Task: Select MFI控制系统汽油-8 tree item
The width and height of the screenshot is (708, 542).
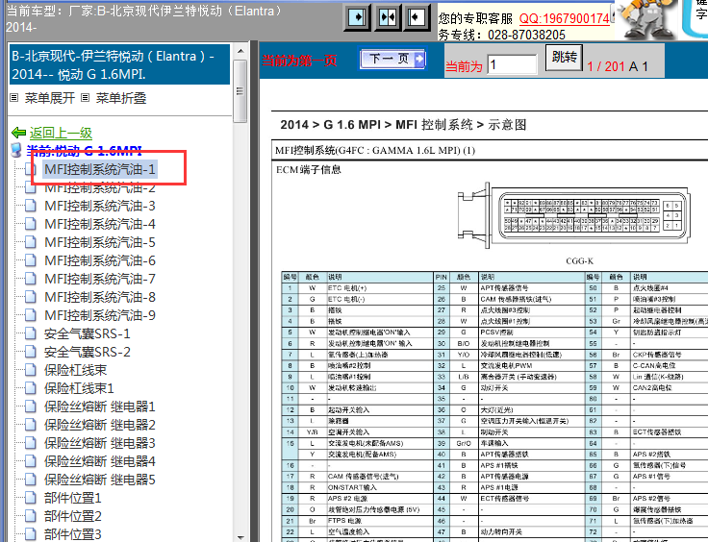Action: 100,297
